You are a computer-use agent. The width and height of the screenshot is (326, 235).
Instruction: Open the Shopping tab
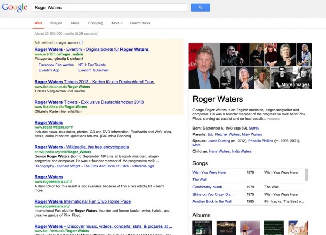click(95, 23)
